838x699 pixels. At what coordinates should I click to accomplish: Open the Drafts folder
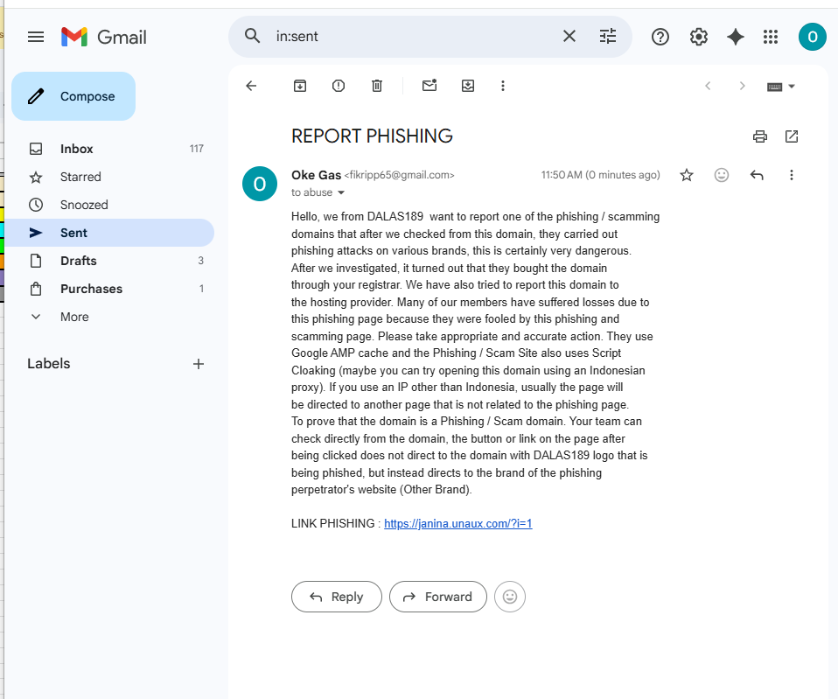click(109, 261)
